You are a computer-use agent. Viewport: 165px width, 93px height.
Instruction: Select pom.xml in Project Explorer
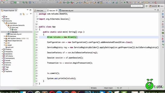pos(10,47)
